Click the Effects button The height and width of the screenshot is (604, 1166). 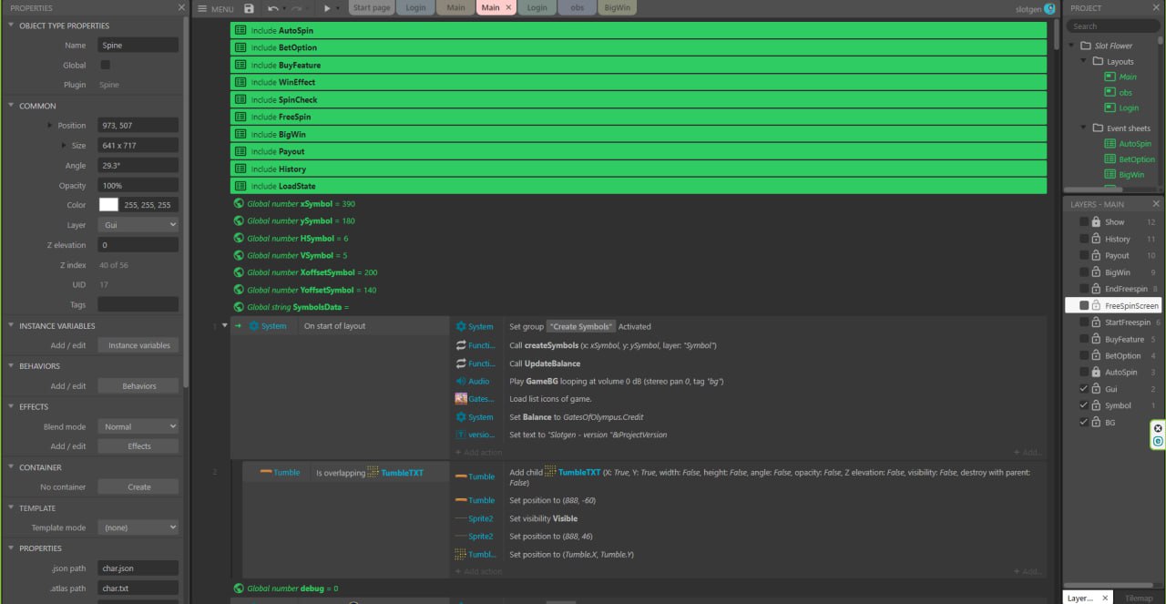pyautogui.click(x=139, y=446)
